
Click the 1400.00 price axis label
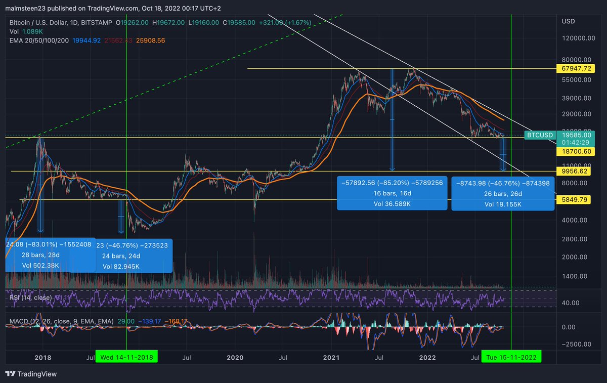pos(575,276)
